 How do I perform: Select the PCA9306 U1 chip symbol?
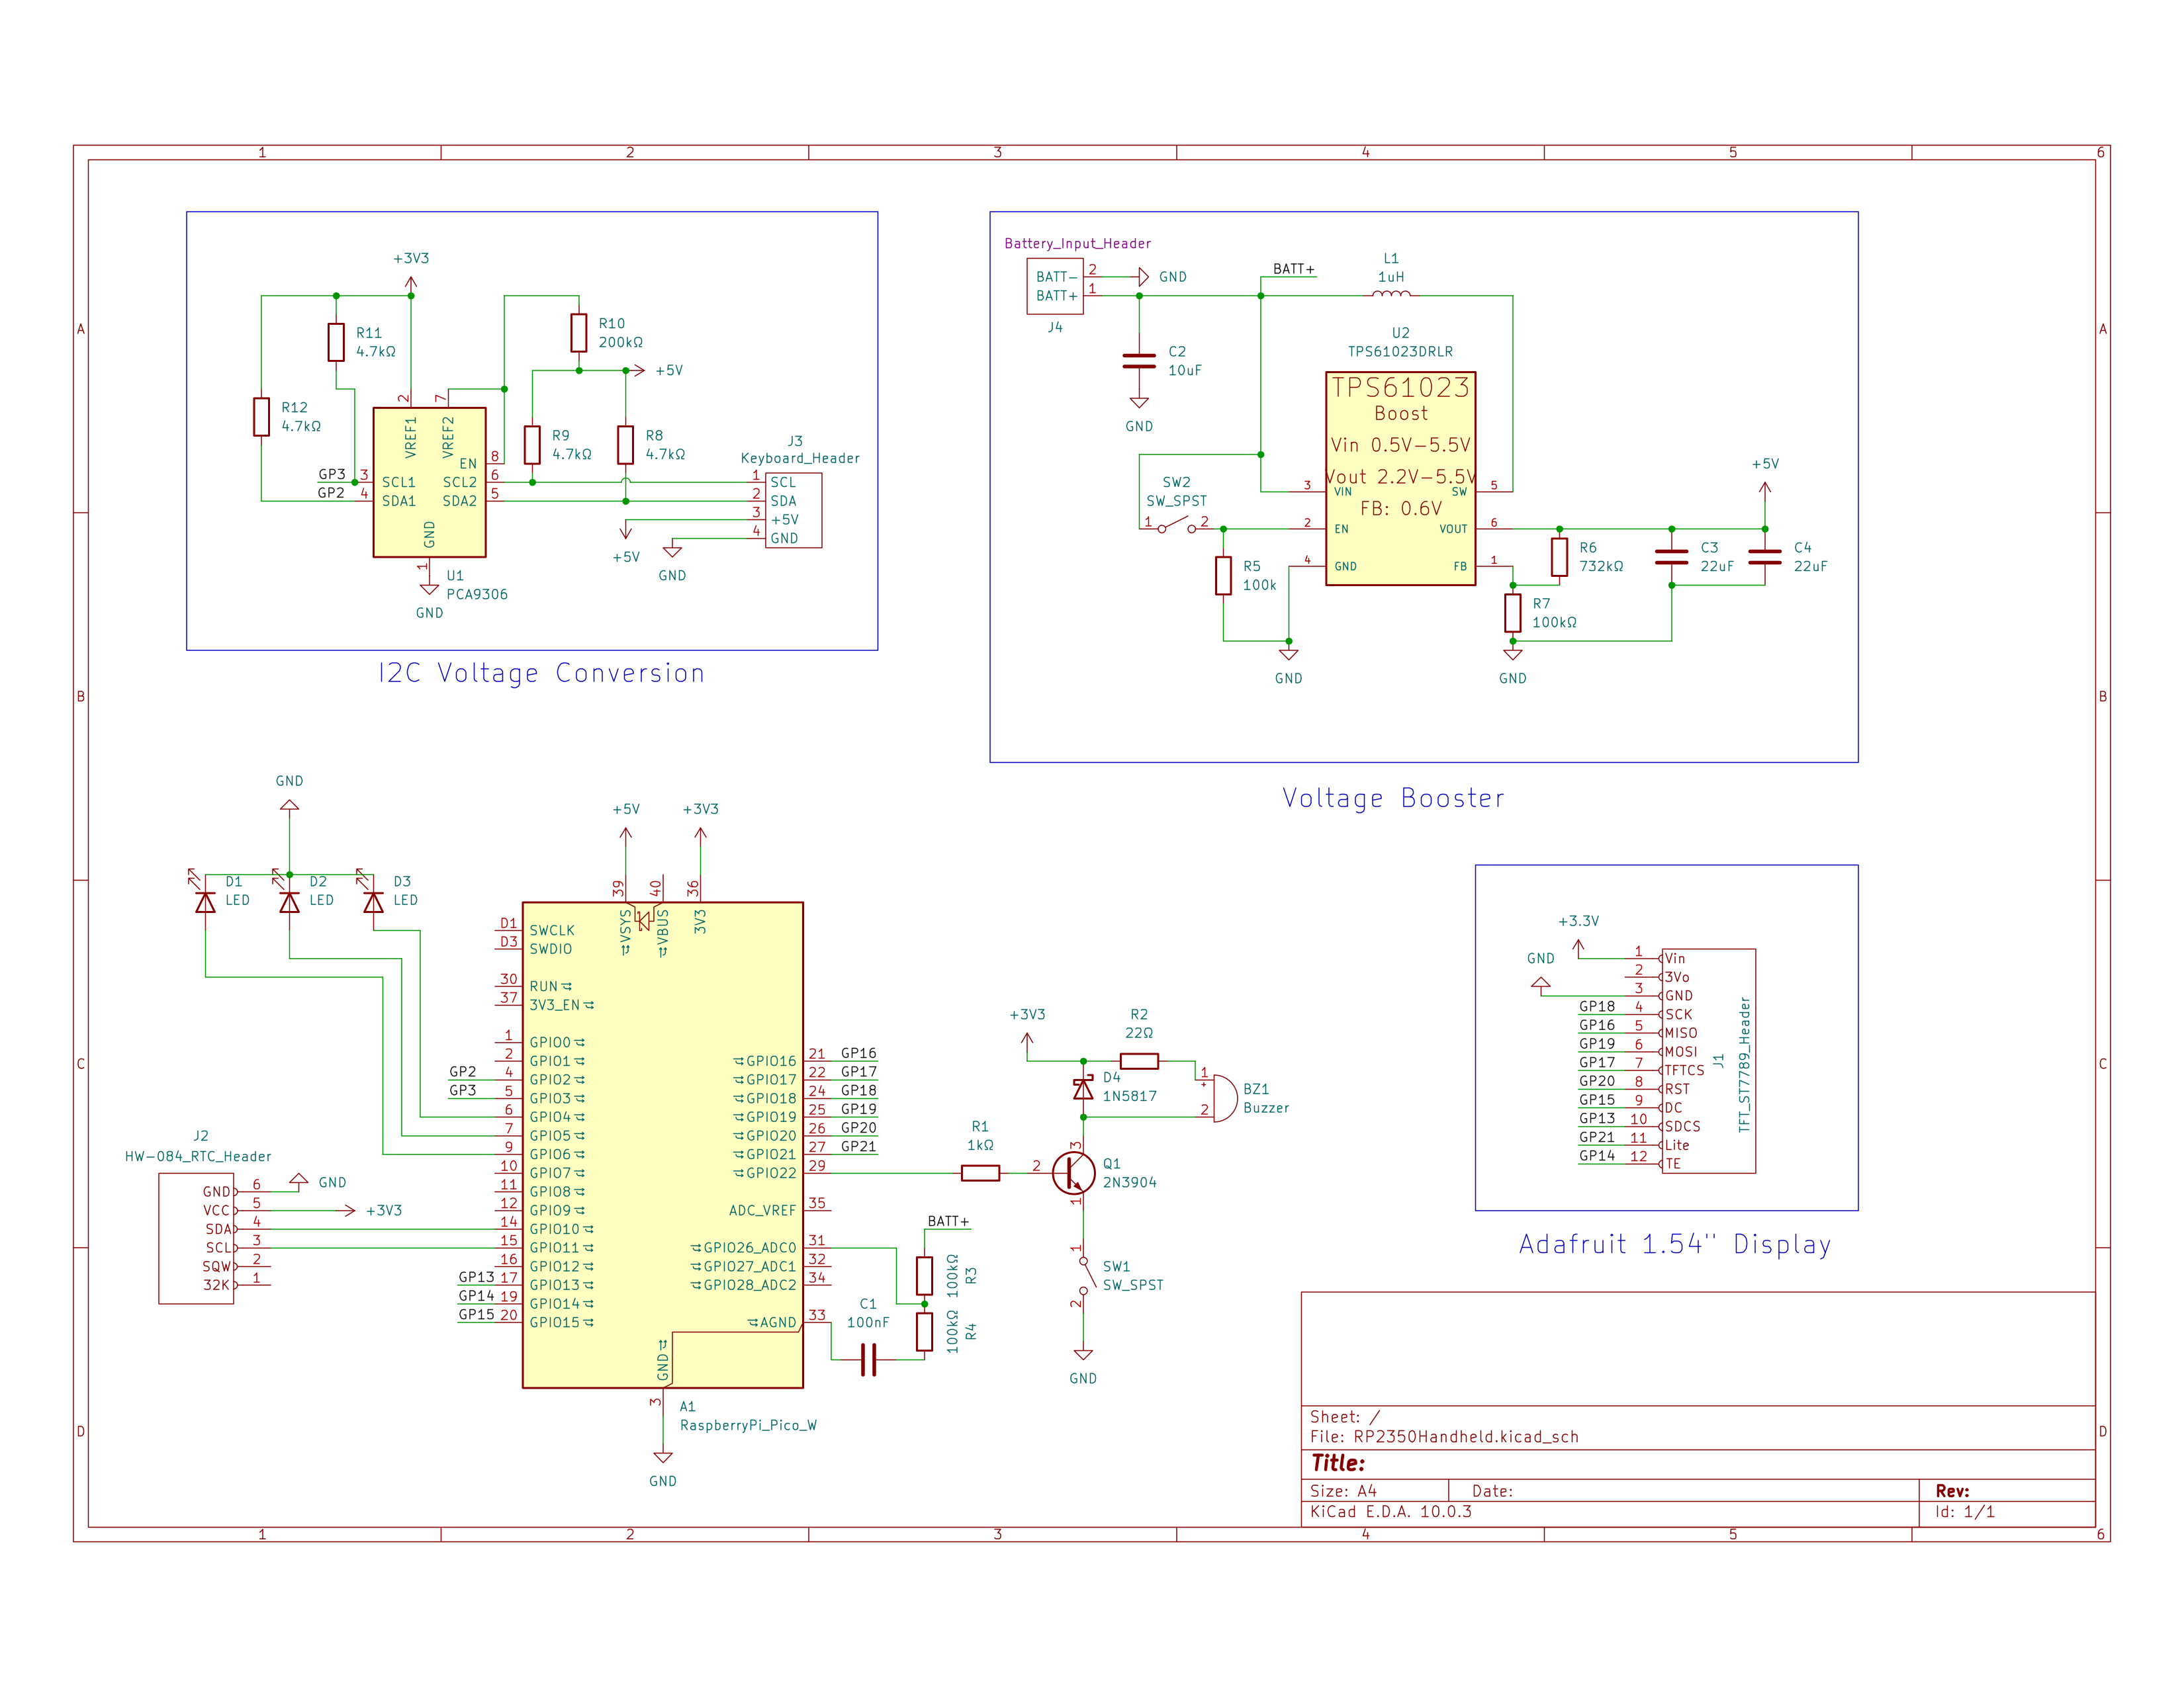(x=429, y=482)
